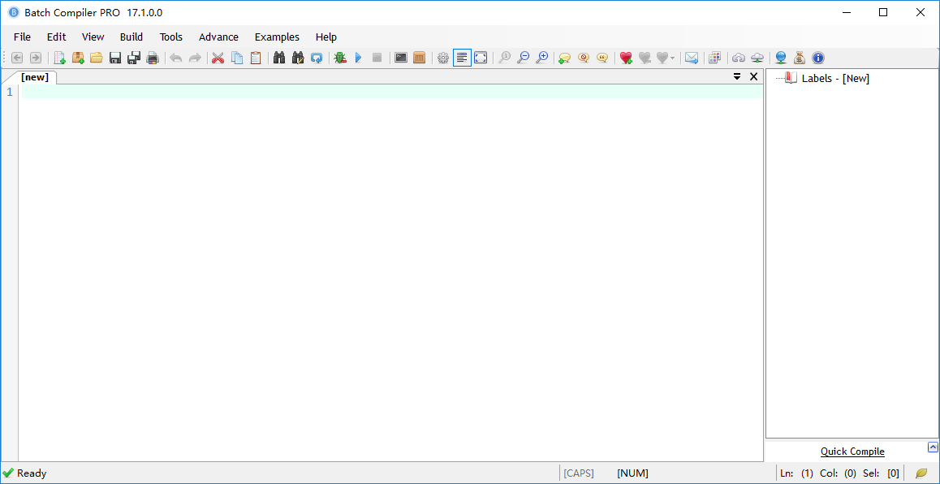Click the new project box icon
The height and width of the screenshot is (484, 940).
click(x=78, y=58)
